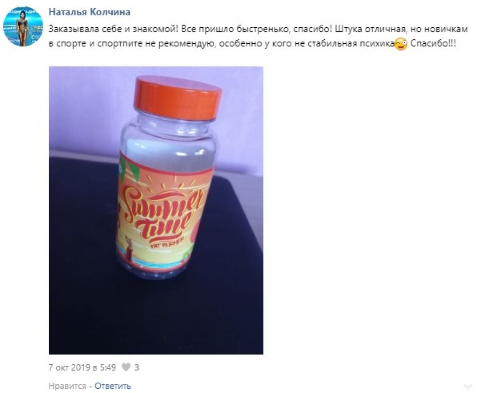Click the closing Спасибо!!! text after the emoji
Viewport: 481px width, 393px height.
point(433,44)
